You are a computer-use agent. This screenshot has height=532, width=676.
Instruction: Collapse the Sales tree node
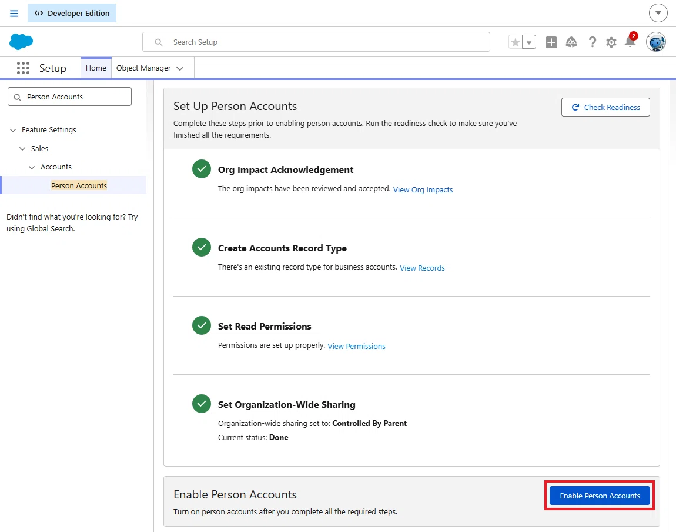22,148
